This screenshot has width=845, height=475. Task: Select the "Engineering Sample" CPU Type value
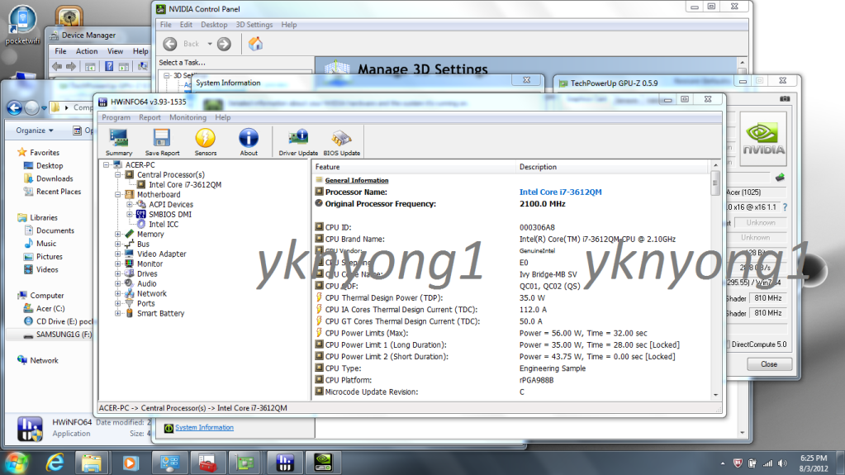point(553,368)
